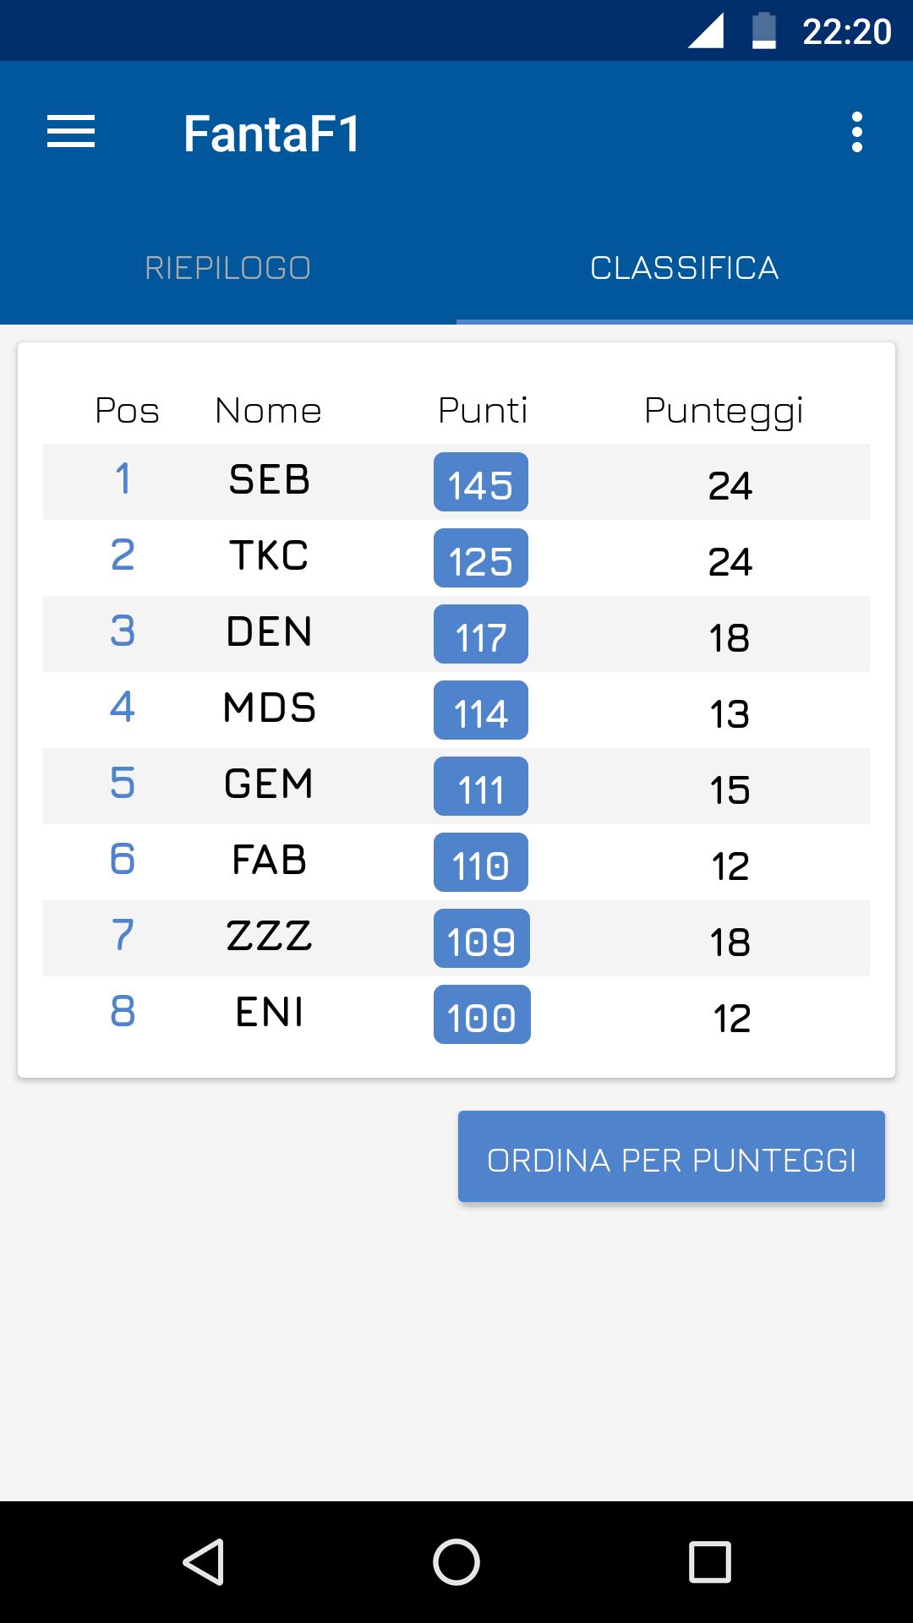Image resolution: width=913 pixels, height=1623 pixels.
Task: Tap the 125 points badge for TKC
Action: pyautogui.click(x=481, y=559)
